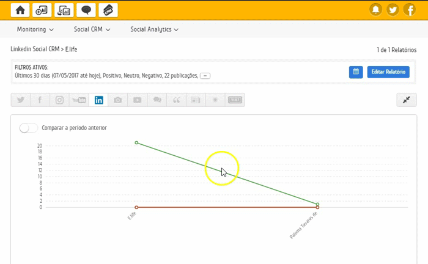
Task: Go to the home page icon
Action: pyautogui.click(x=20, y=10)
